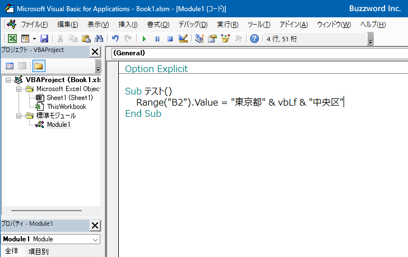Open the ツール(T) menu
This screenshot has height=257, width=408.
tap(259, 25)
